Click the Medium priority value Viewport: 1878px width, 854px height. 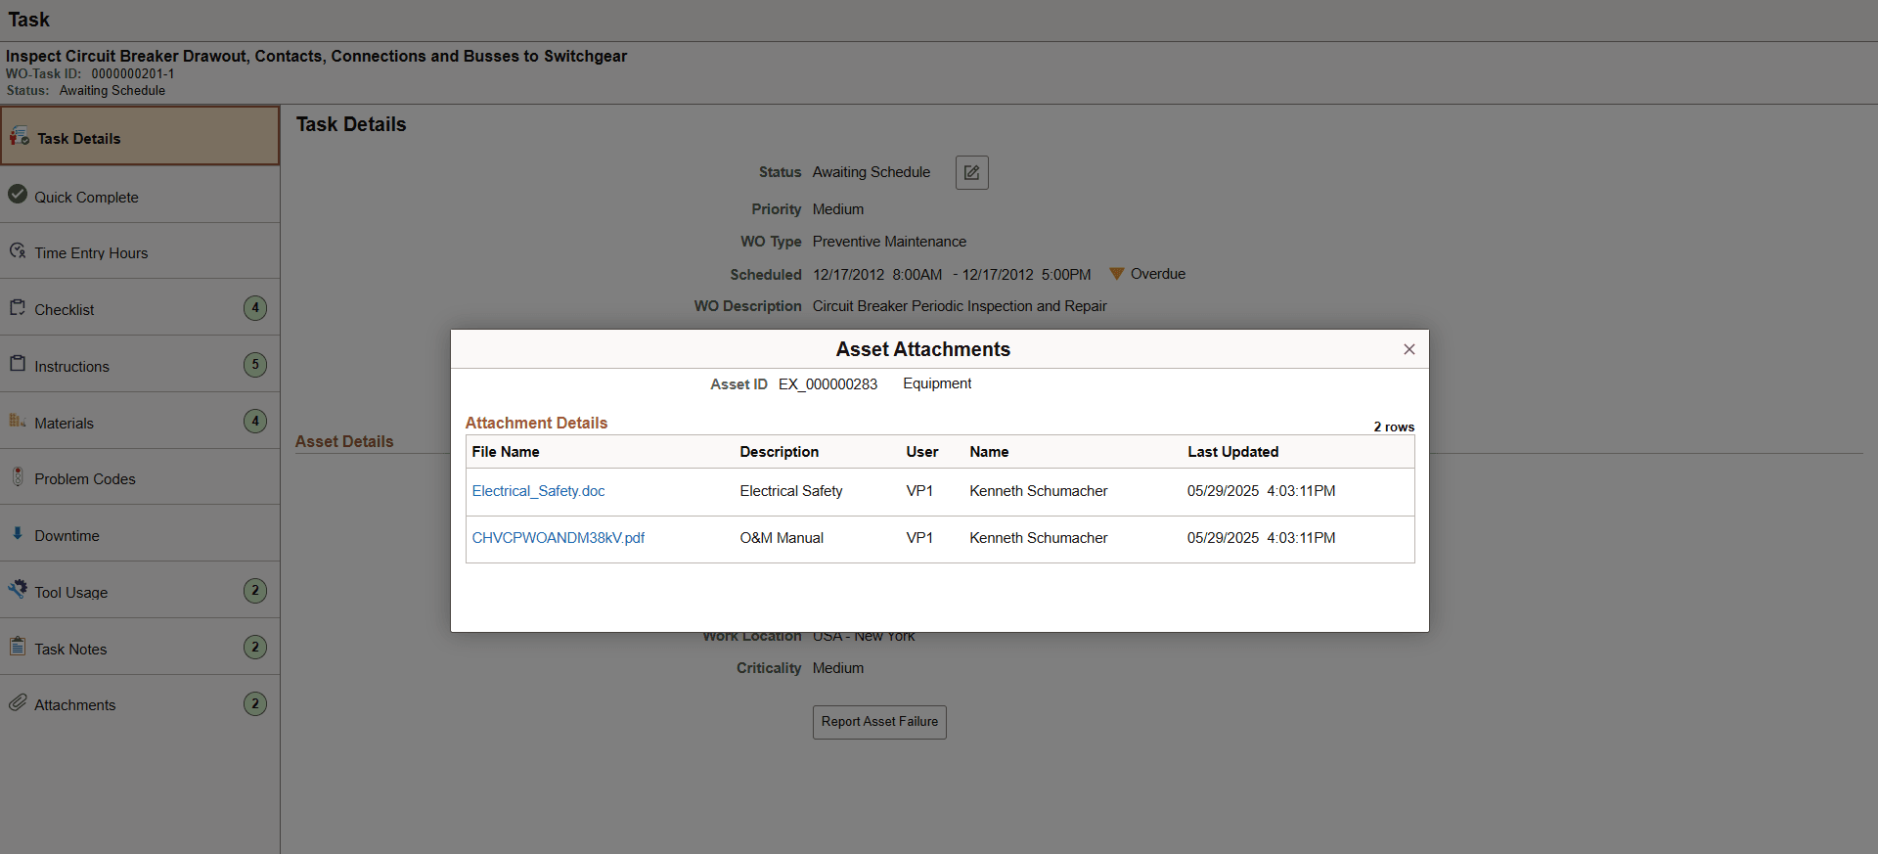click(838, 209)
